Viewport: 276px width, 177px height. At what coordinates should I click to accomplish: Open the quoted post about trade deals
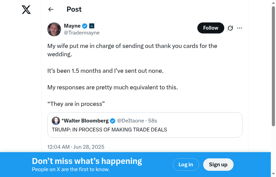[x=145, y=130]
